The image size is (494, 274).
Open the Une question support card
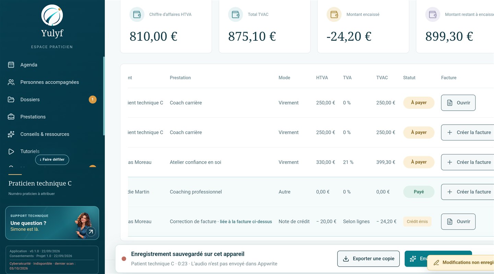pyautogui.click(x=52, y=223)
